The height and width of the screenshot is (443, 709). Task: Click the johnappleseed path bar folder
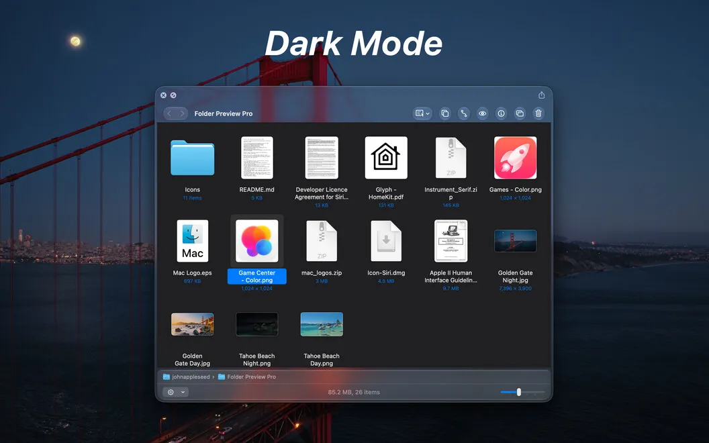click(186, 377)
